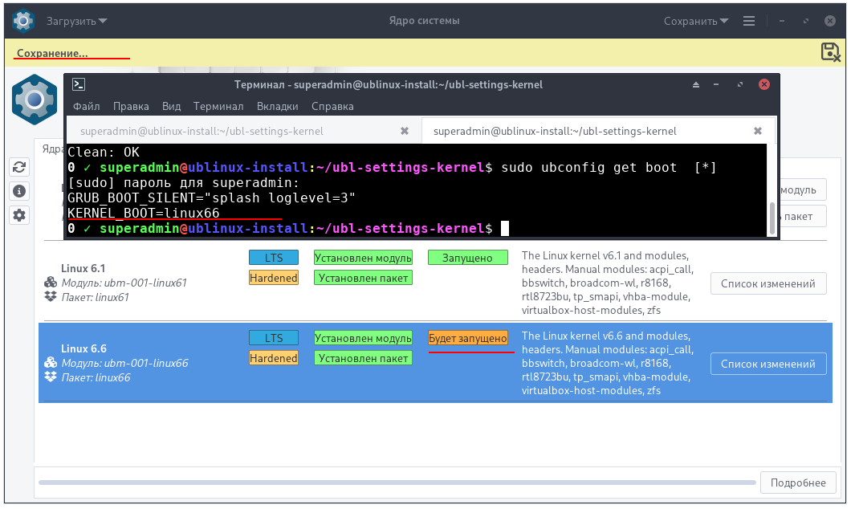The height and width of the screenshot is (509, 855).
Task: Click Список изменений for Linux 6.6
Action: (767, 364)
